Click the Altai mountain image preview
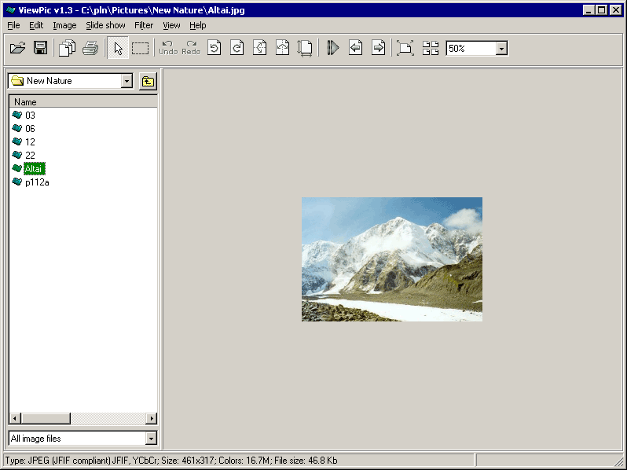This screenshot has height=470, width=627. pyautogui.click(x=392, y=259)
